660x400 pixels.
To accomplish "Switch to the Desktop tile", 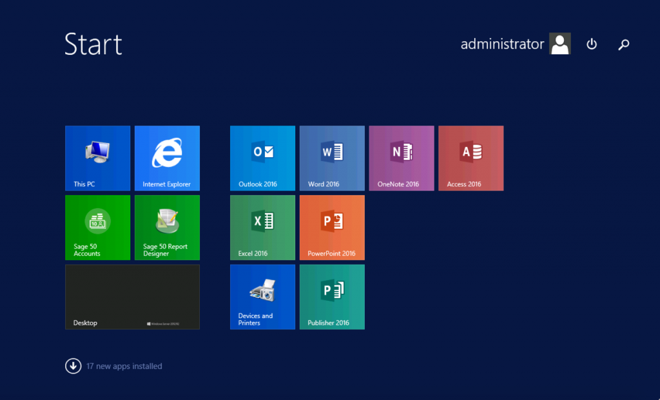I will 132,296.
